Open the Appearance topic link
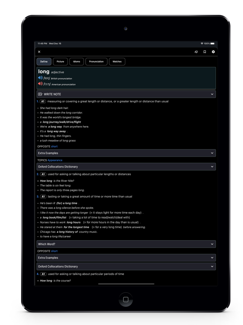Screen dimensions: 243x325 pos(55,160)
